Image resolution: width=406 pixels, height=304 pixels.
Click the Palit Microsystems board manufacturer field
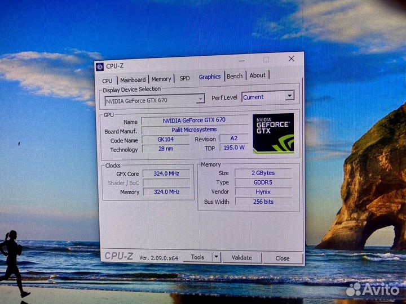[194, 130]
